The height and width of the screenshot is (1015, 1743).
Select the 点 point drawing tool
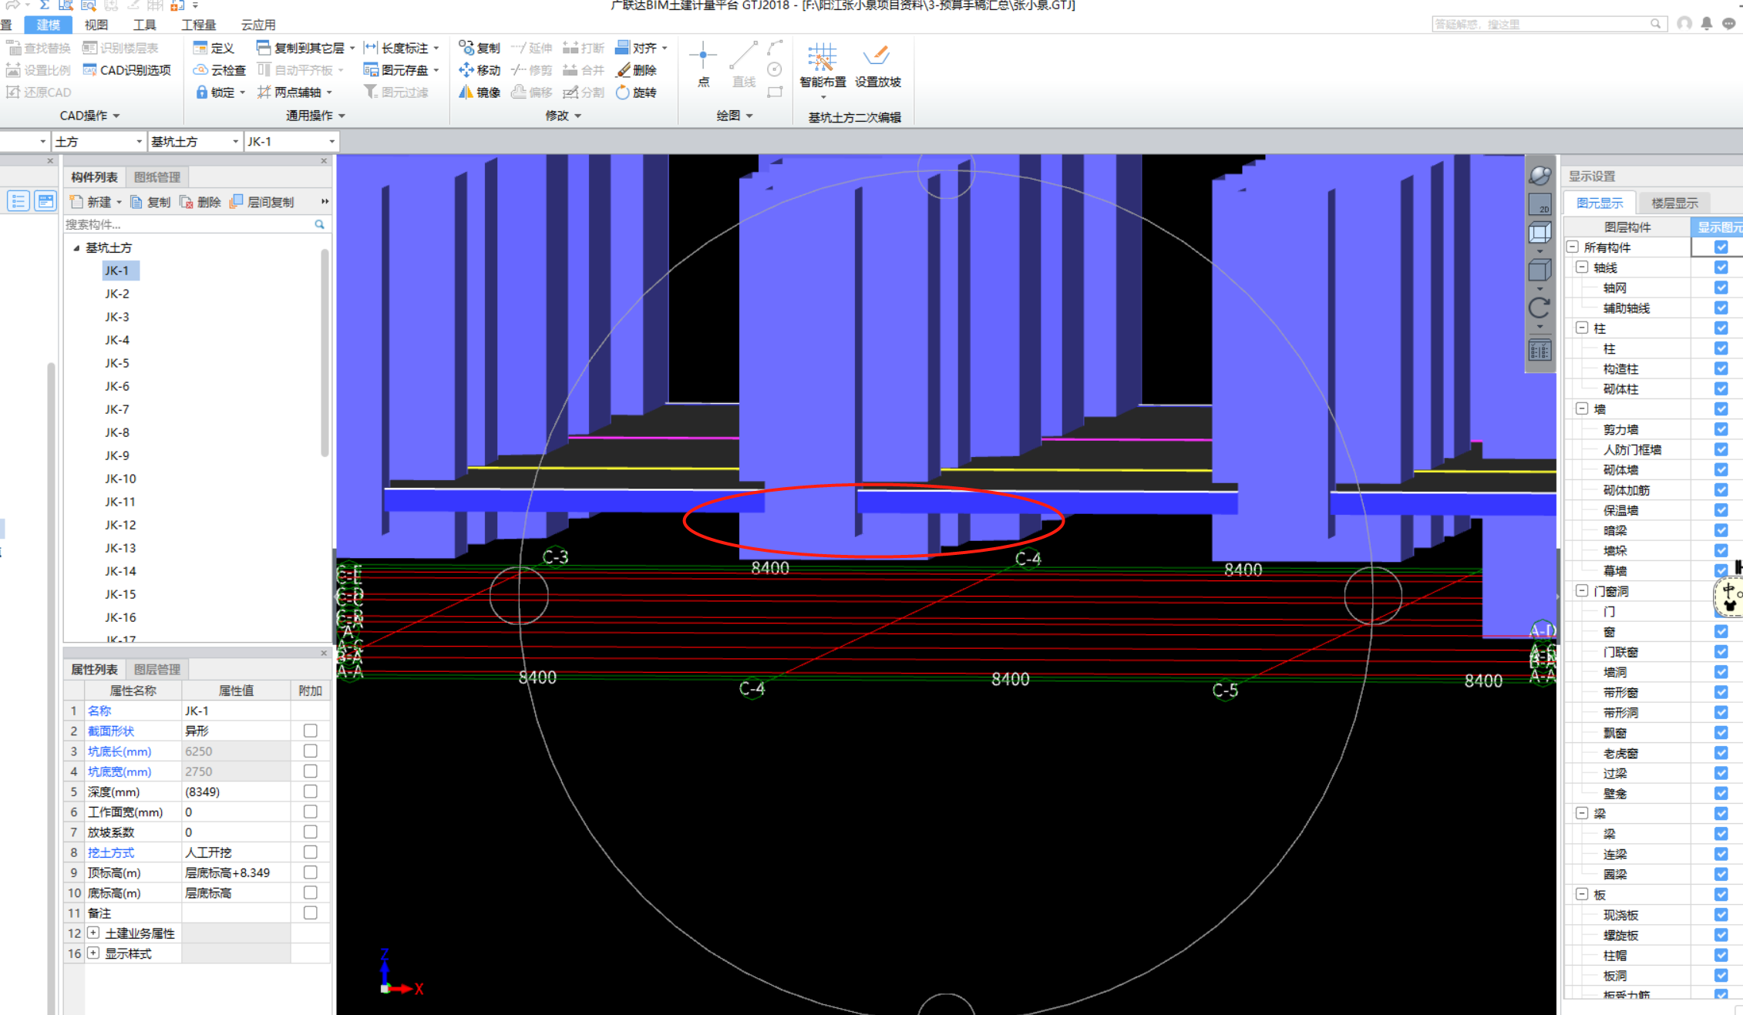click(703, 65)
